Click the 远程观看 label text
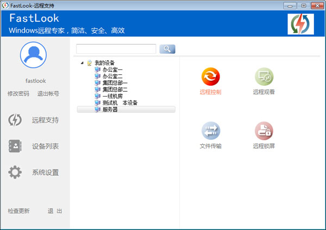 (264, 92)
